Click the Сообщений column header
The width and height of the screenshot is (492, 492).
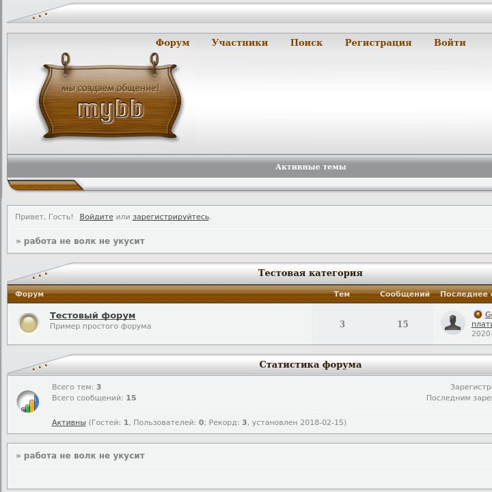(x=405, y=294)
